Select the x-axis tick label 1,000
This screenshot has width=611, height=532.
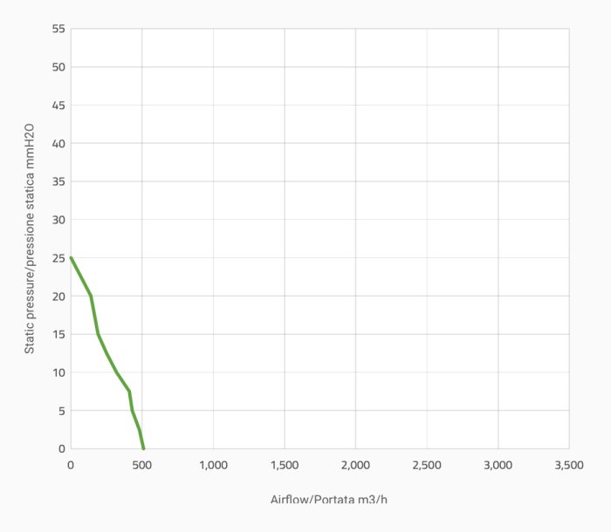click(213, 466)
